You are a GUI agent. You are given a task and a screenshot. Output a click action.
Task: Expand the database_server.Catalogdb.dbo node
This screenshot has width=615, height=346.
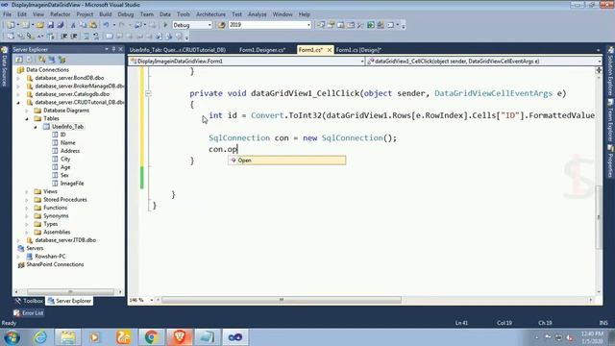tap(18, 94)
